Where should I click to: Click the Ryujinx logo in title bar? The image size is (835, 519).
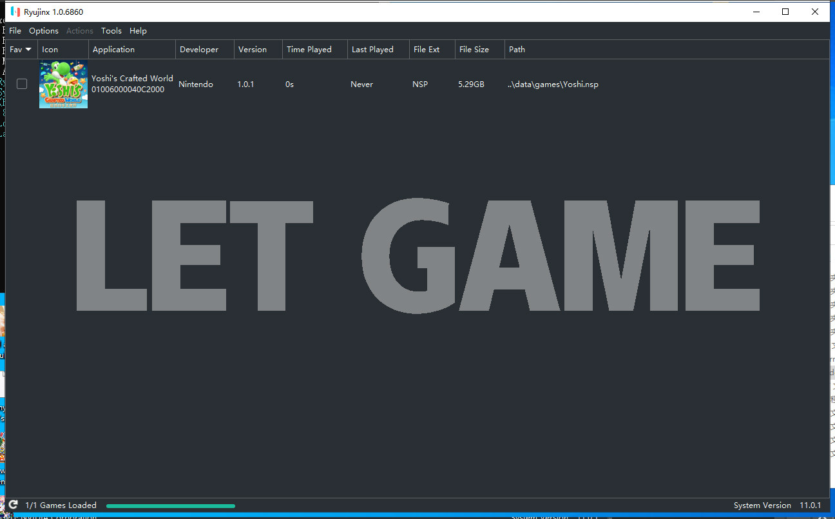tap(15, 12)
